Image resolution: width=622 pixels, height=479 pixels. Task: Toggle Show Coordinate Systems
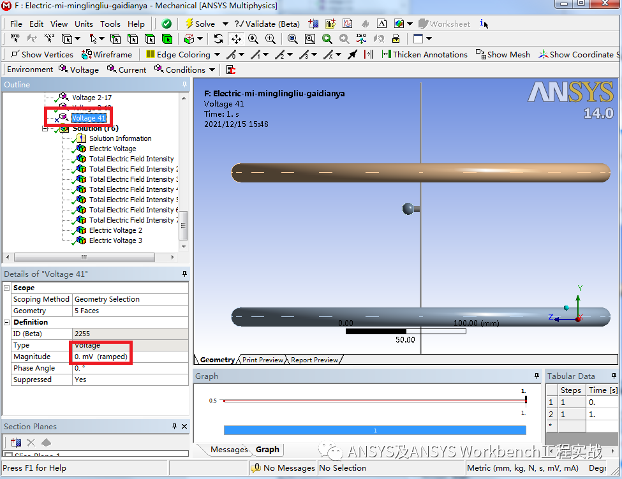click(x=579, y=54)
